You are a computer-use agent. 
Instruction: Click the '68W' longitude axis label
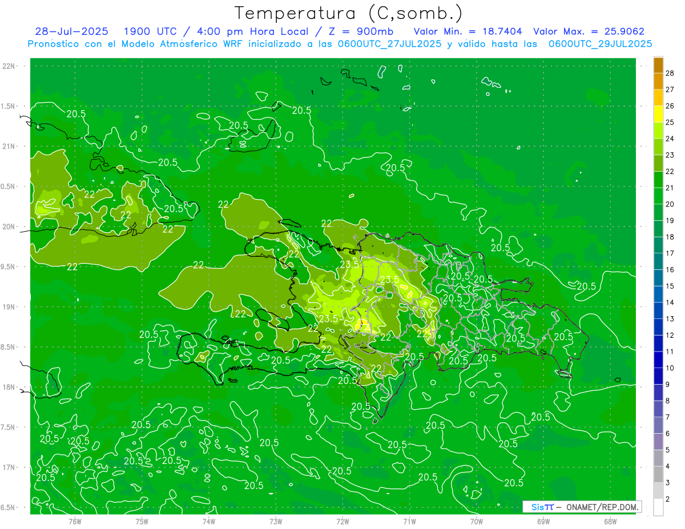coord(610,522)
